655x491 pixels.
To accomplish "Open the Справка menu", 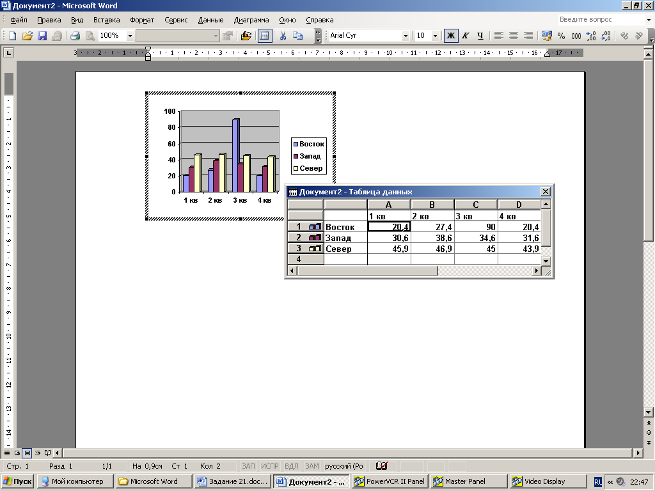I will (x=320, y=20).
